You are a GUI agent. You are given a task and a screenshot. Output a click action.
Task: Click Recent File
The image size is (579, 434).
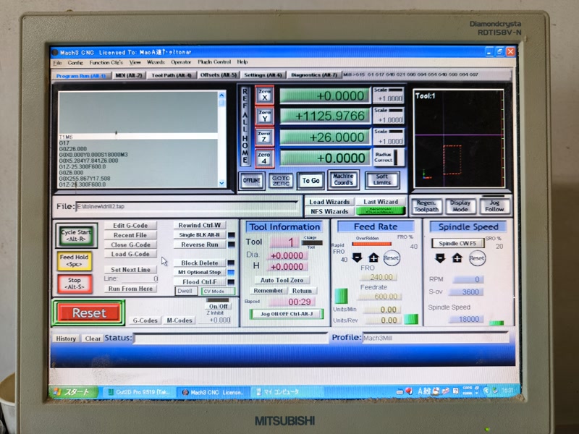tap(130, 234)
